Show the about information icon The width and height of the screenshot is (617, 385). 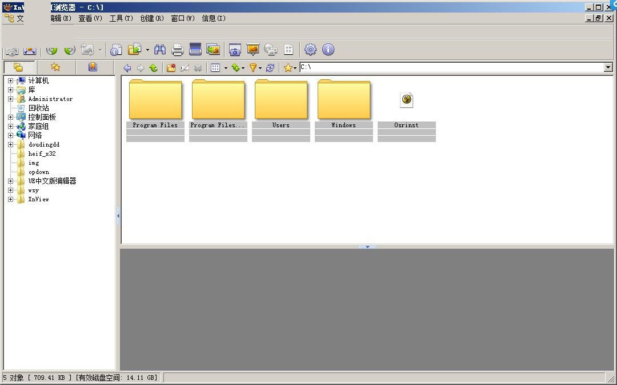tap(328, 50)
